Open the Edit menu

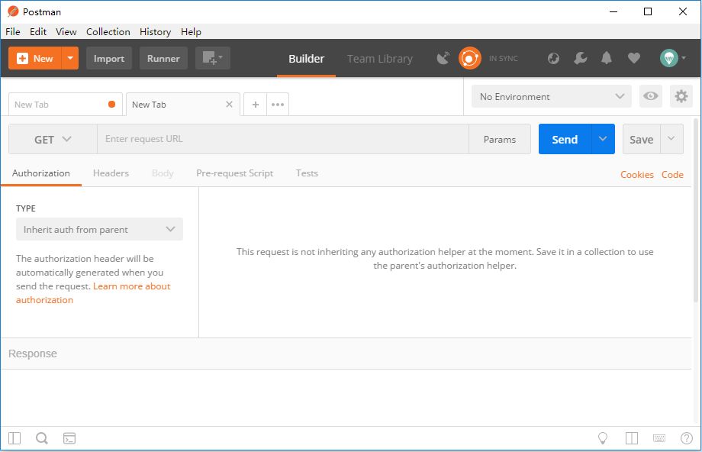38,32
